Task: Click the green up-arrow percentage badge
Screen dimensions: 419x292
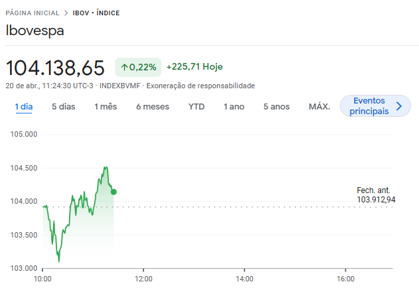Action: pos(138,67)
